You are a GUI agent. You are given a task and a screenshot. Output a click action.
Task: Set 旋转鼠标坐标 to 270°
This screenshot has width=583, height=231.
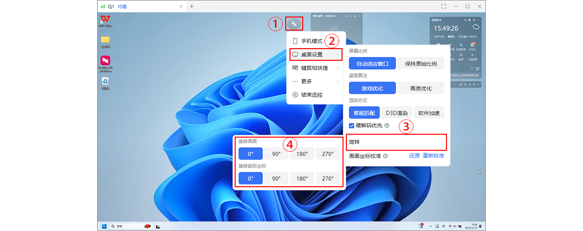point(328,178)
